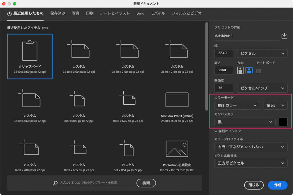Collapse the 詳細オプション section

pos(228,131)
